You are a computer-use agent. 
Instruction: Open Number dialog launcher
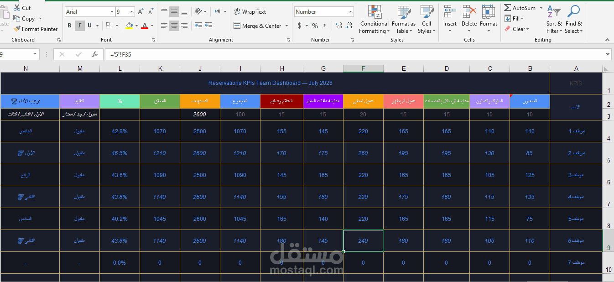click(x=352, y=40)
